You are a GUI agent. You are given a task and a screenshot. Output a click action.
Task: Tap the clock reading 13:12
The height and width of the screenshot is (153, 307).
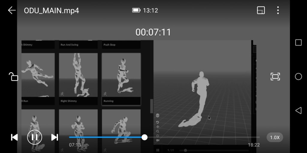pyautogui.click(x=151, y=10)
